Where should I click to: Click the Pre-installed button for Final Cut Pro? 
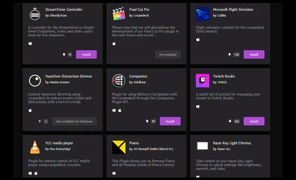pyautogui.click(x=168, y=54)
